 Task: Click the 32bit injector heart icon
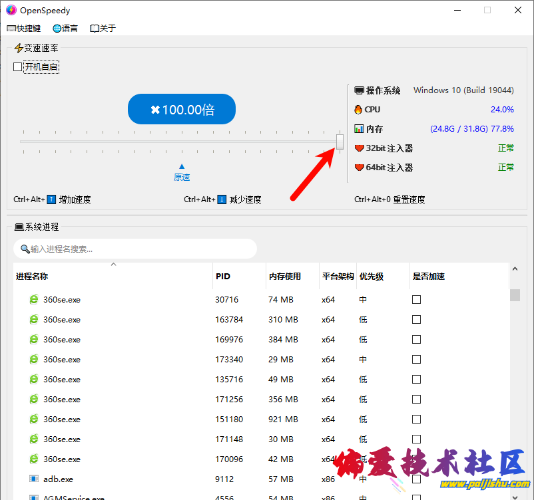tap(359, 148)
